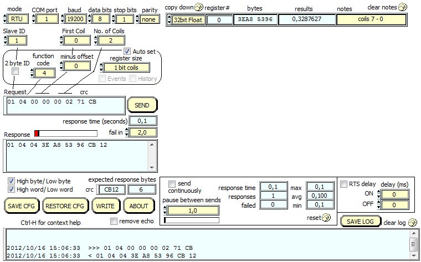Enable the 2 byte ID checkbox
This screenshot has height=262, width=421.
coord(16,71)
